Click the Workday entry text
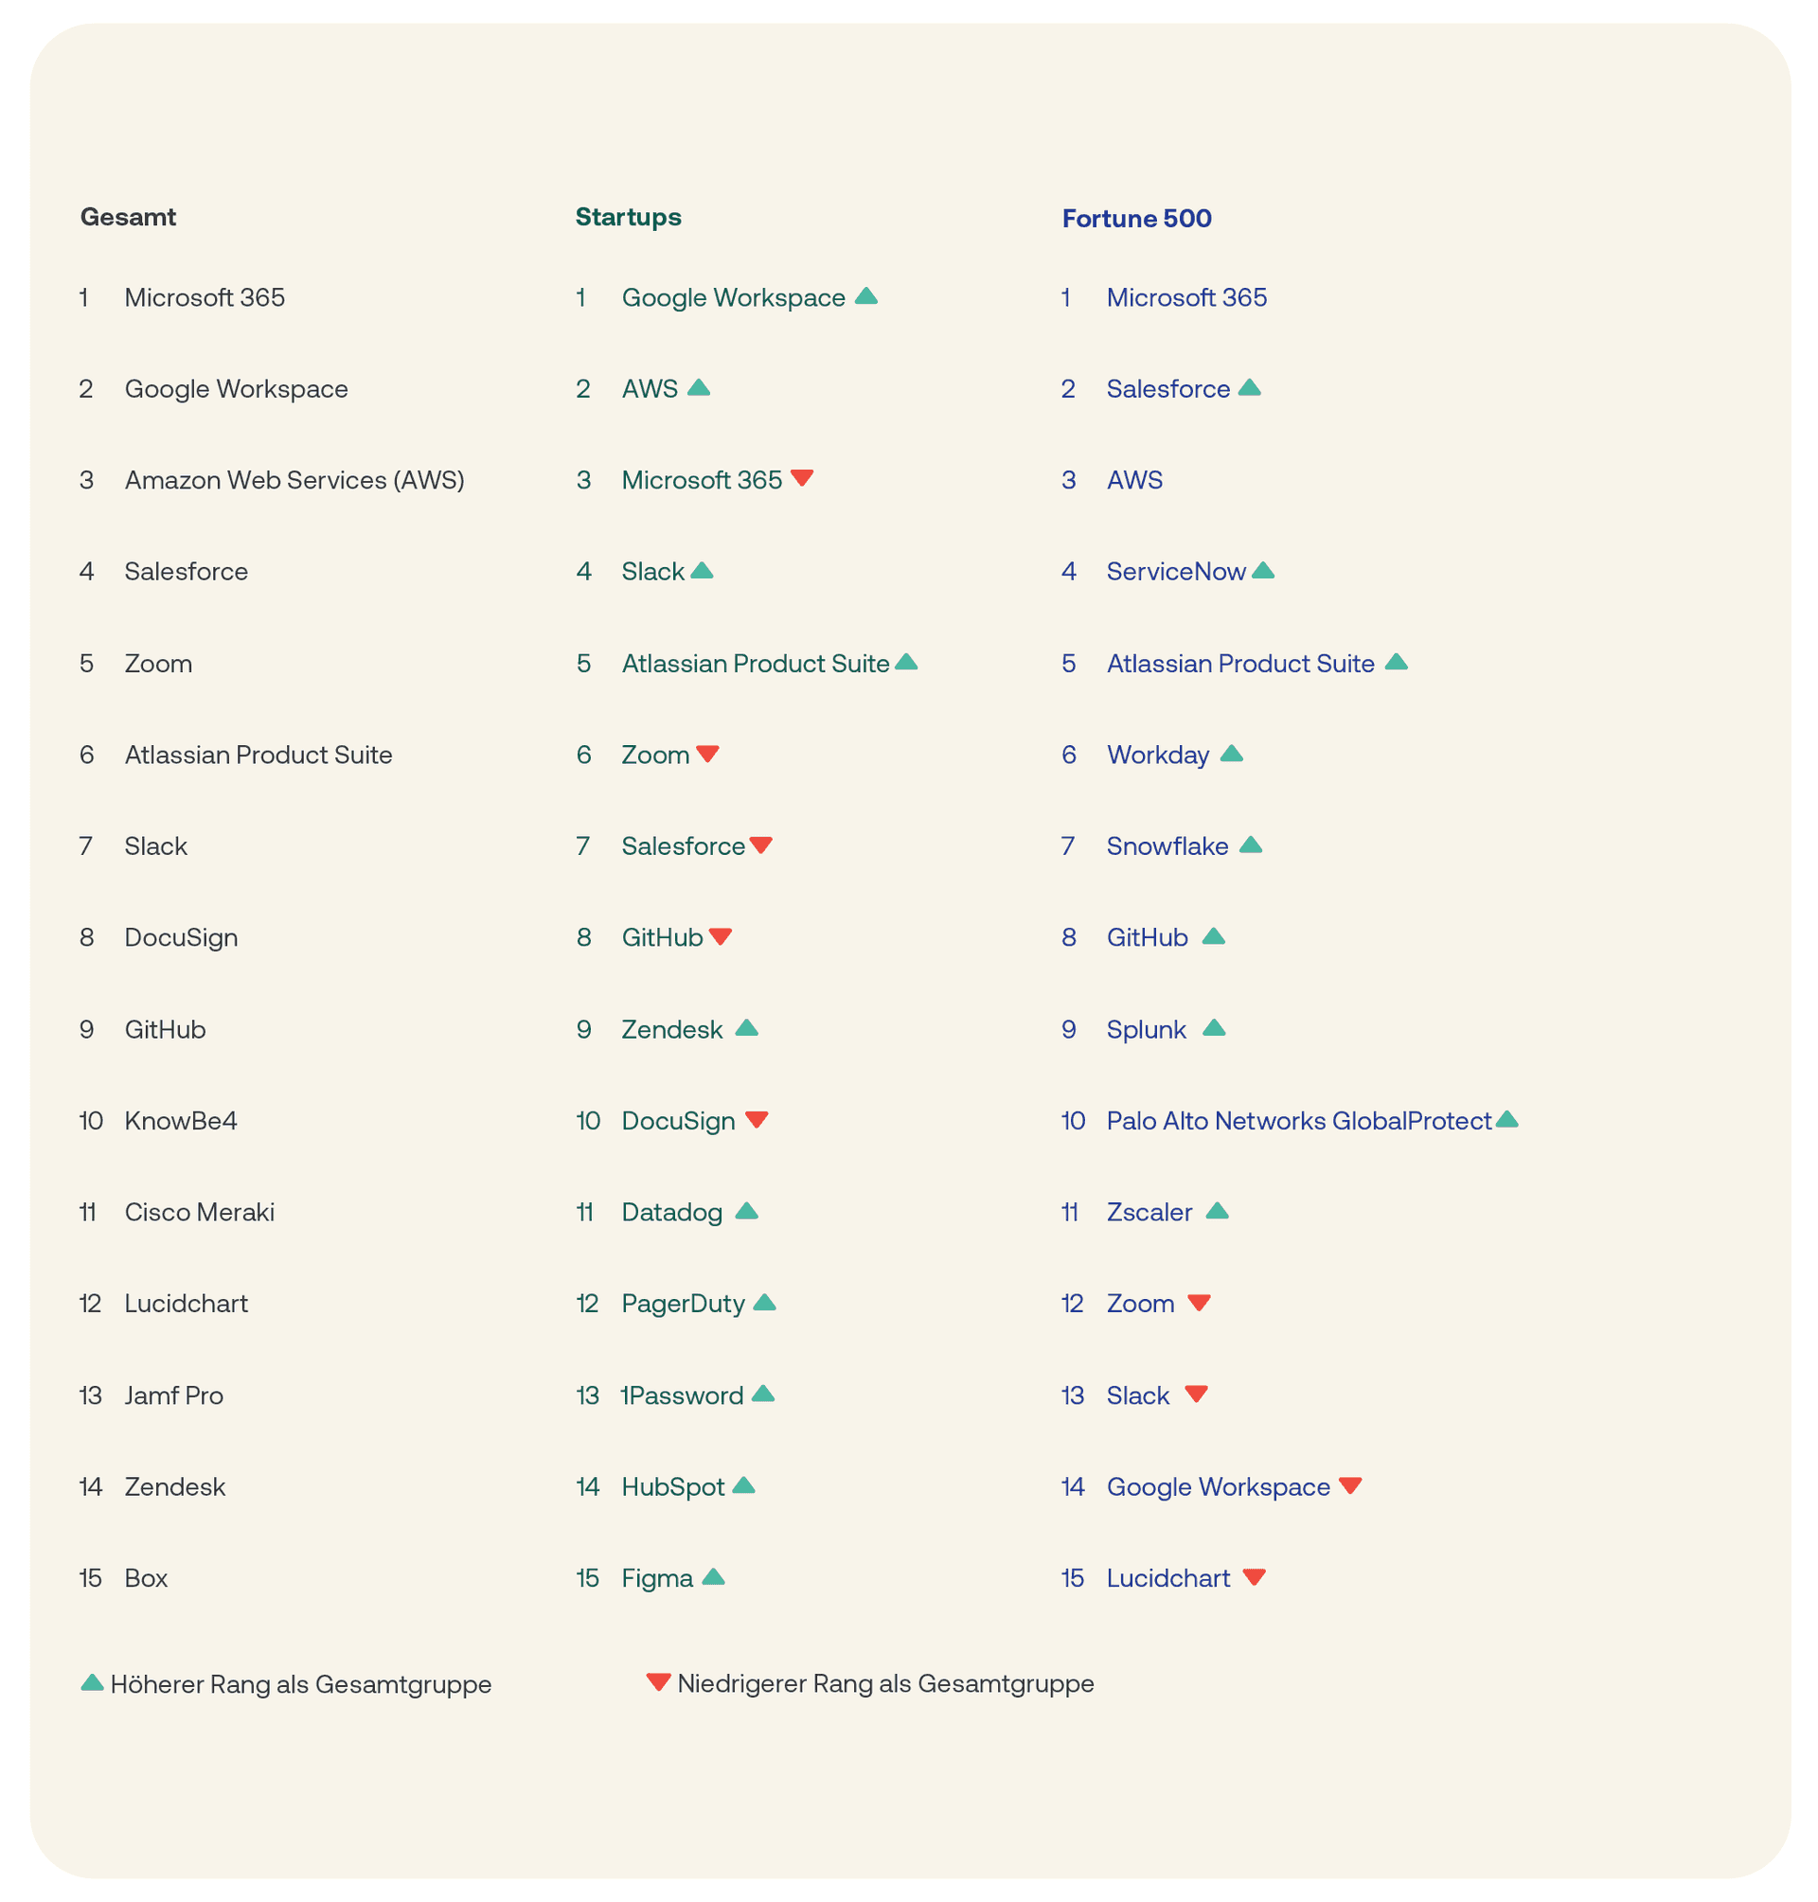The image size is (1818, 1902). tap(1158, 755)
